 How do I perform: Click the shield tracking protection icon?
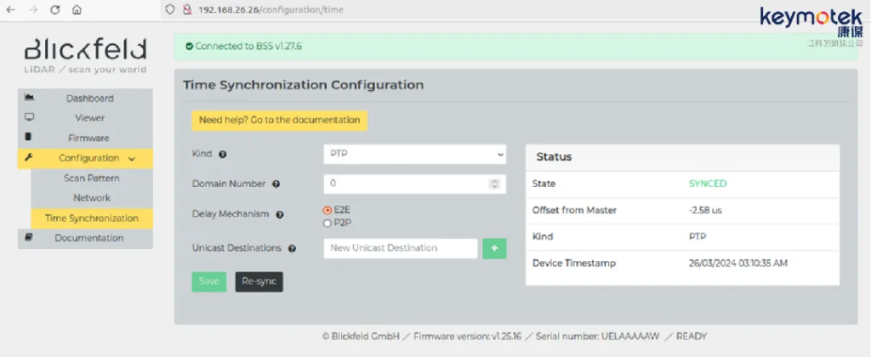171,9
